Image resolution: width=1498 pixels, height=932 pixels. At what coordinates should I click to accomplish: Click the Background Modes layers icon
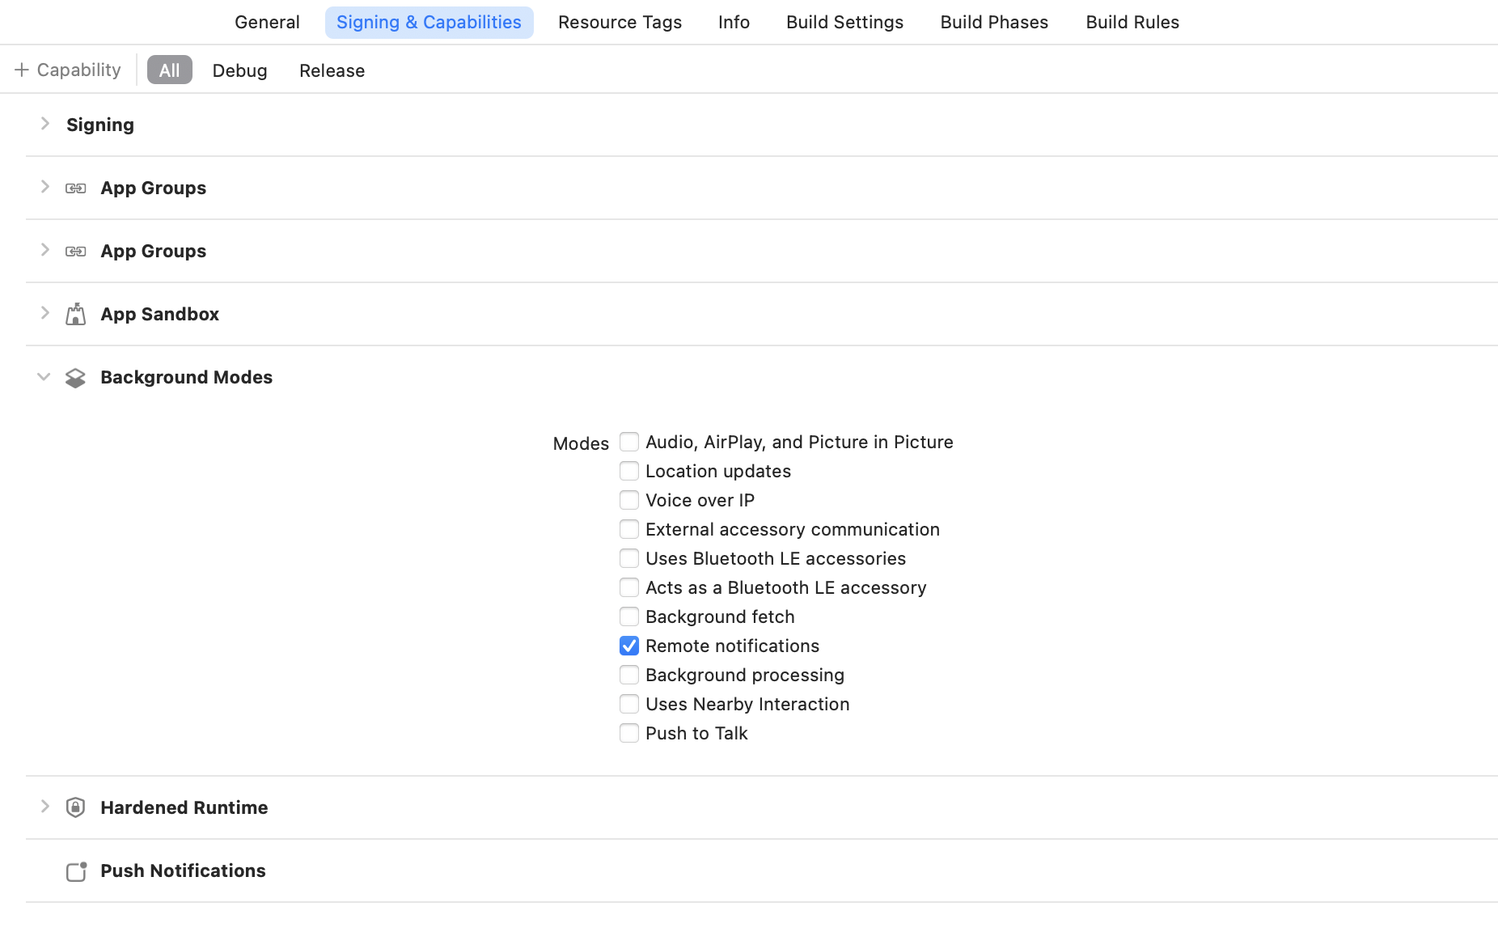coord(75,378)
